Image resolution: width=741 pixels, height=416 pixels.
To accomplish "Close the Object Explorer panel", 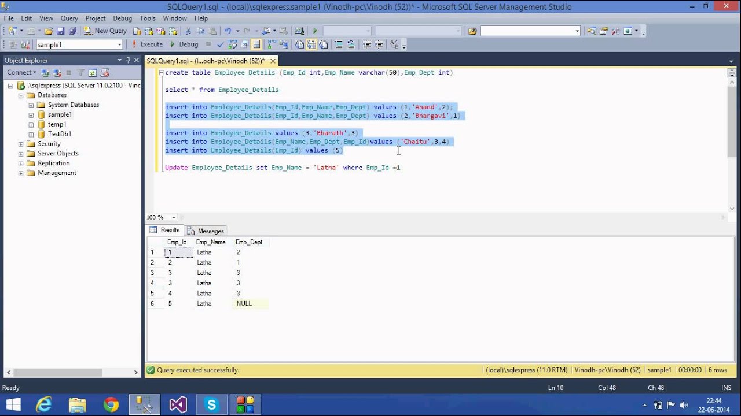I will pyautogui.click(x=137, y=60).
